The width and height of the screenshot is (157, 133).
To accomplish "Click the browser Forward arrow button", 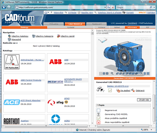I will tap(9, 7).
